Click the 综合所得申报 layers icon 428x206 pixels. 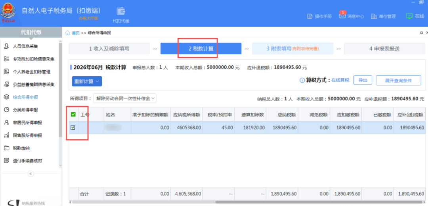pos(7,97)
